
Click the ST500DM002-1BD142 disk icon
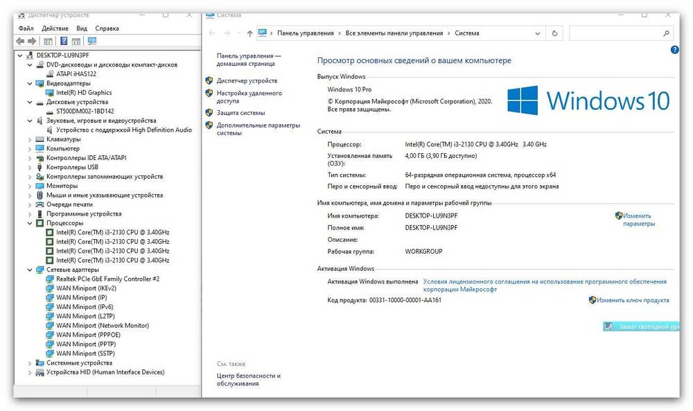tap(50, 112)
